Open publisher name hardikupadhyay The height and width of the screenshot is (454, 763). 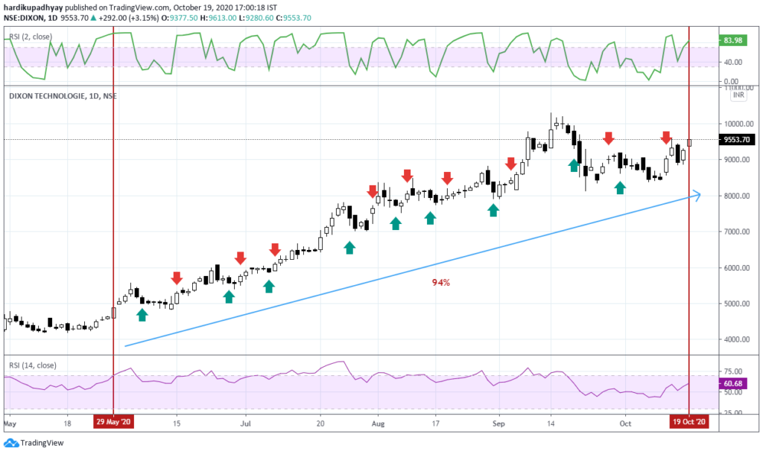(33, 7)
